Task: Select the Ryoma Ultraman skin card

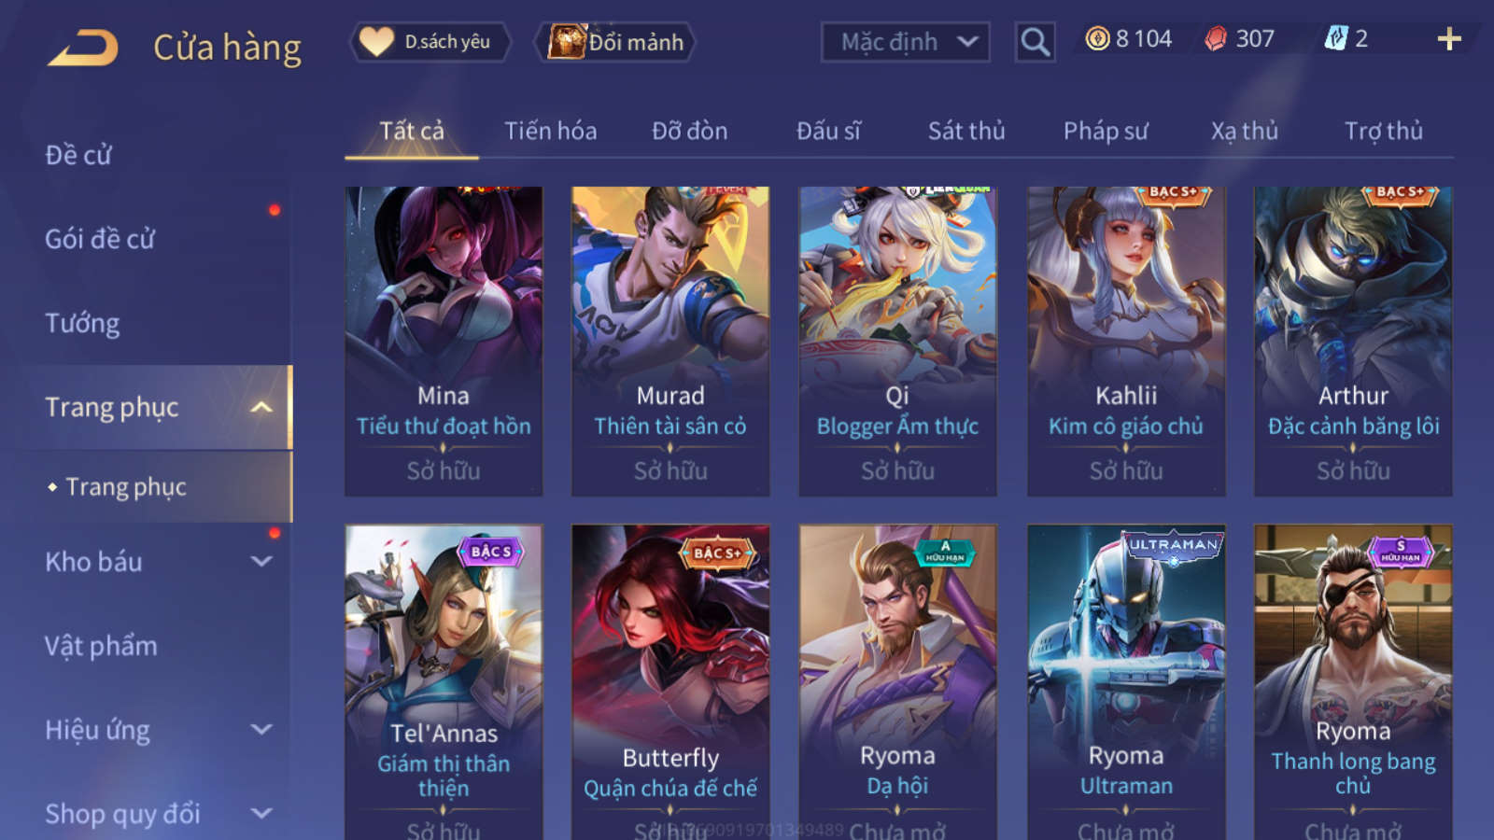Action: pos(1126,681)
